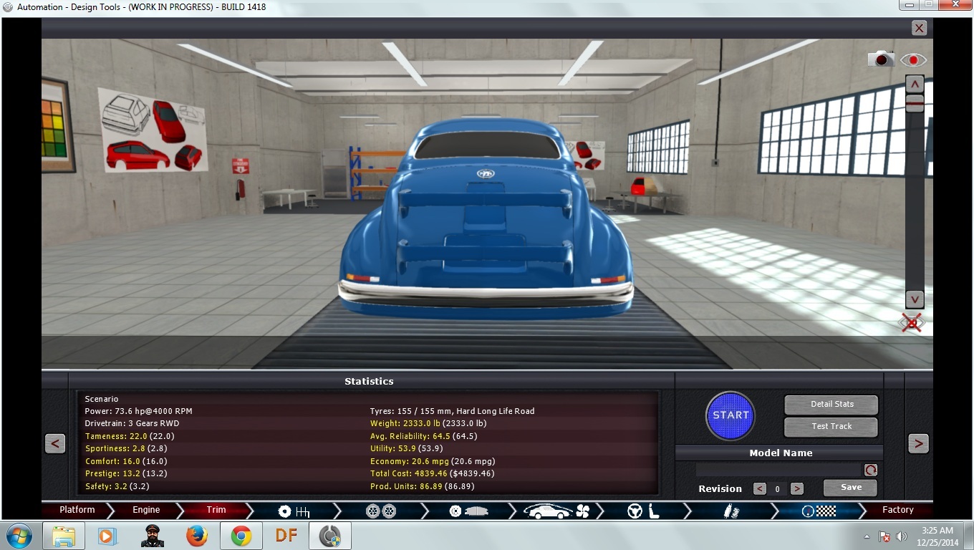This screenshot has height=550, width=974.
Task: Decrease the Revision number with left arrow
Action: [x=760, y=488]
